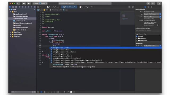Choose iPhone 11 run destination
Viewport: 170px width, 95px height.
point(43,3)
